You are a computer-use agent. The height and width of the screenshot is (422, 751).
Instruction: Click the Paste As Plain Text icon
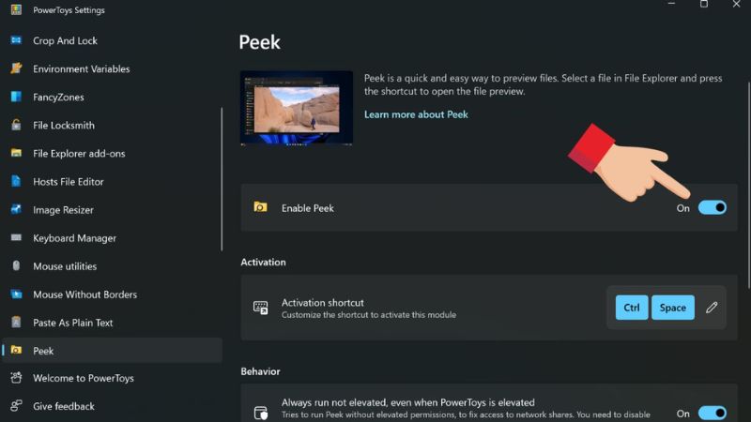(16, 322)
